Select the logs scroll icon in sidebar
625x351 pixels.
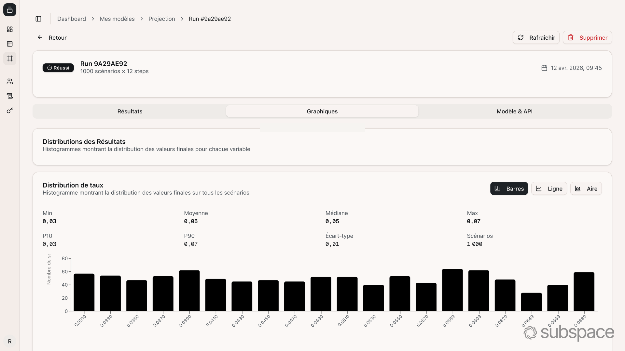[x=10, y=96]
